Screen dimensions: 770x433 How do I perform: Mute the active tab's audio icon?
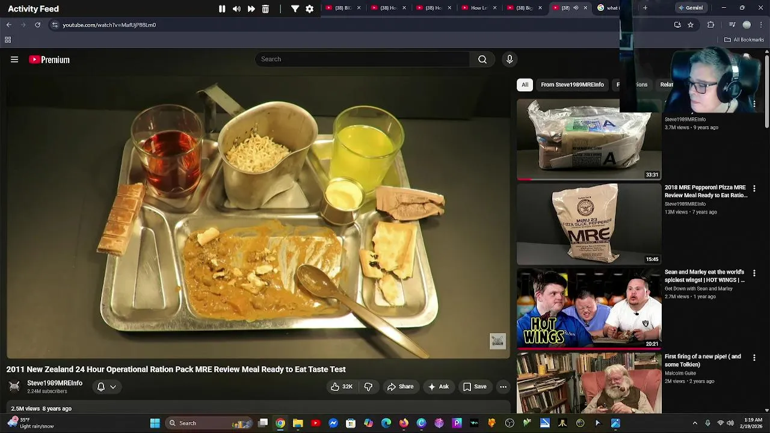[x=576, y=8]
